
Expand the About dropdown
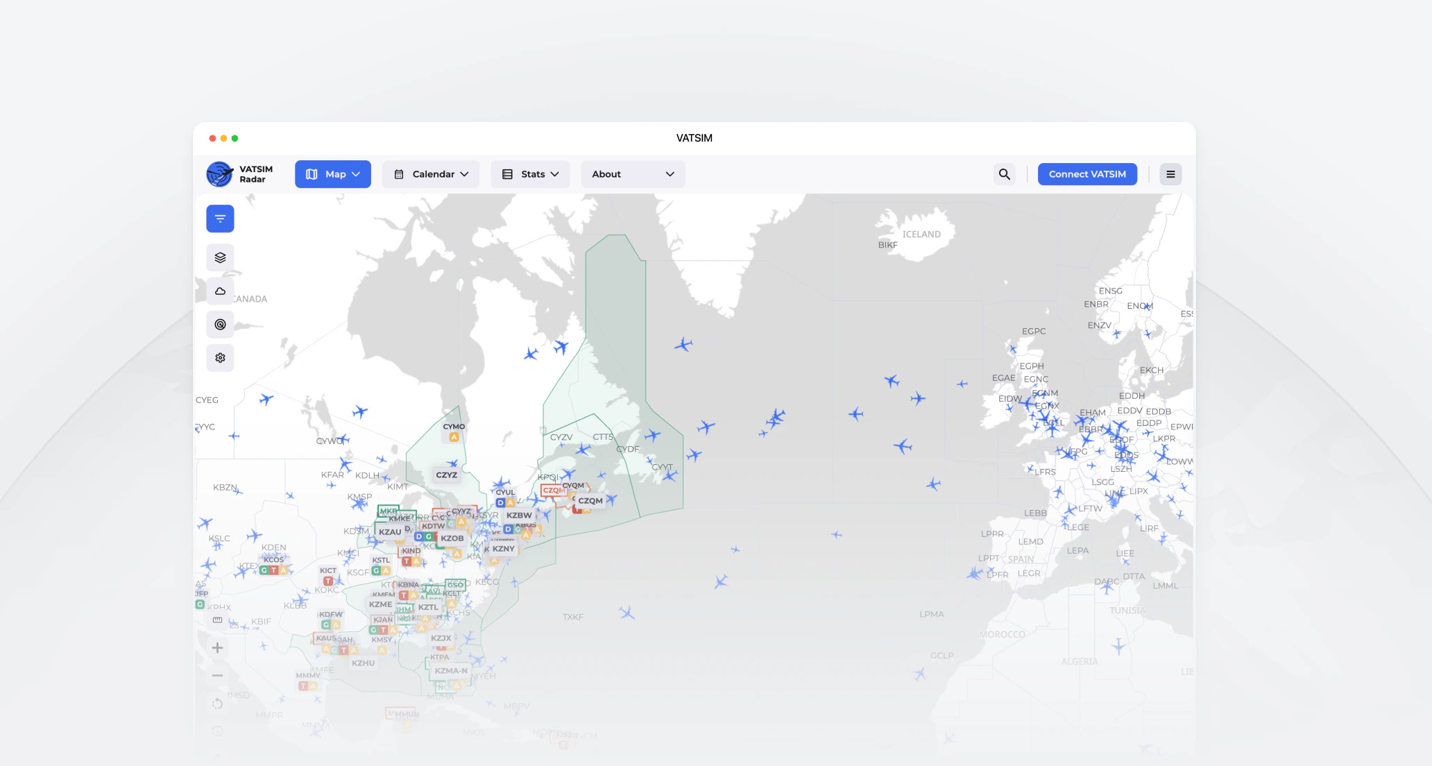click(x=633, y=174)
